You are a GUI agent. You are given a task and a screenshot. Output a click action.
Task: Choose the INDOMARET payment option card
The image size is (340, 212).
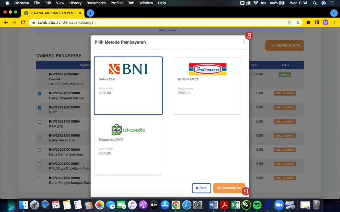tap(208, 86)
